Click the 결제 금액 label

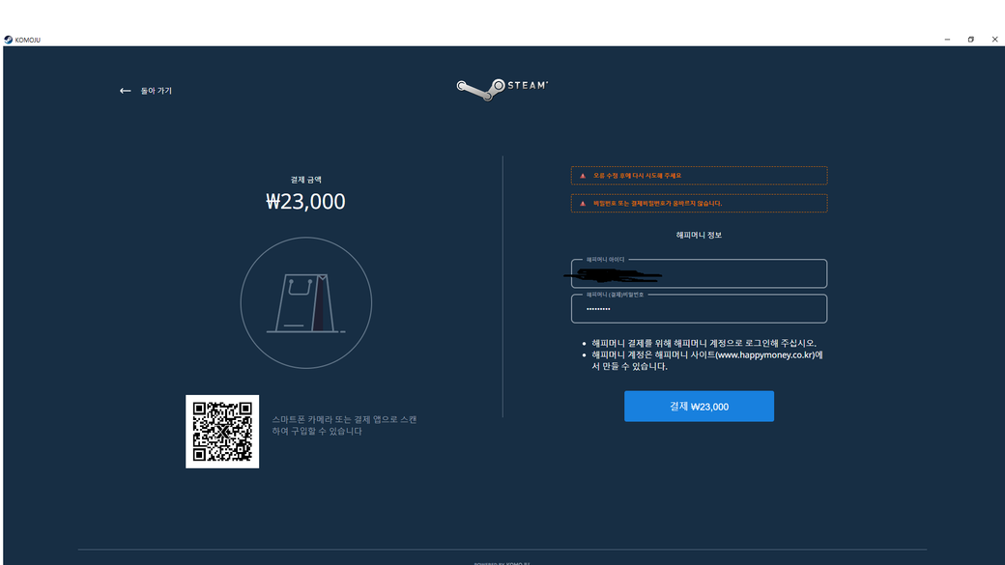[305, 180]
